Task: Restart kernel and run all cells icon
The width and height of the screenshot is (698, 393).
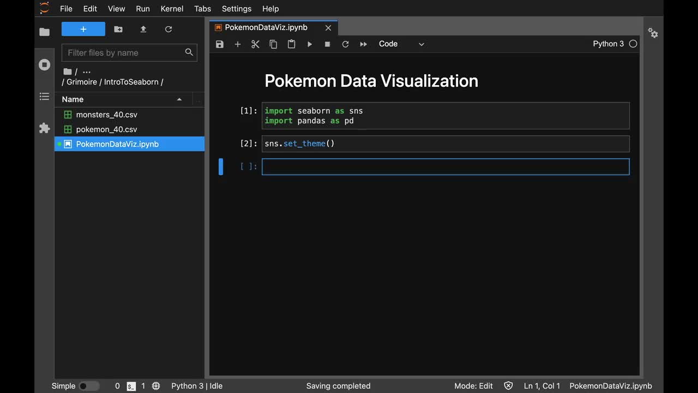Action: tap(363, 44)
